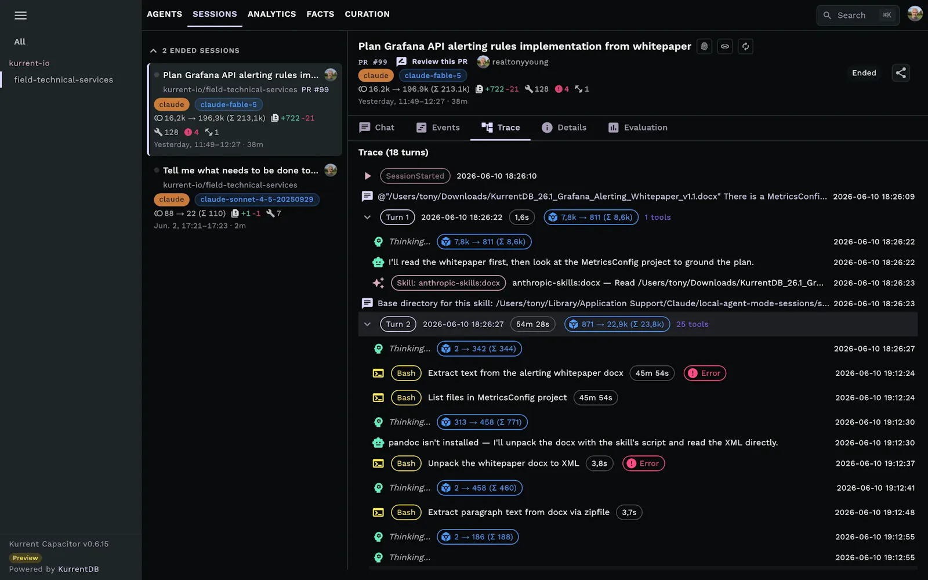Click Extract paragraph text from docx via zipfile
Screen dimensions: 928x580
point(519,513)
